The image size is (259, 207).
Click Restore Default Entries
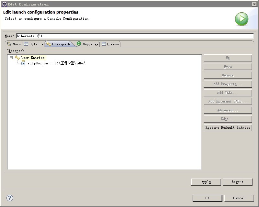point(228,127)
